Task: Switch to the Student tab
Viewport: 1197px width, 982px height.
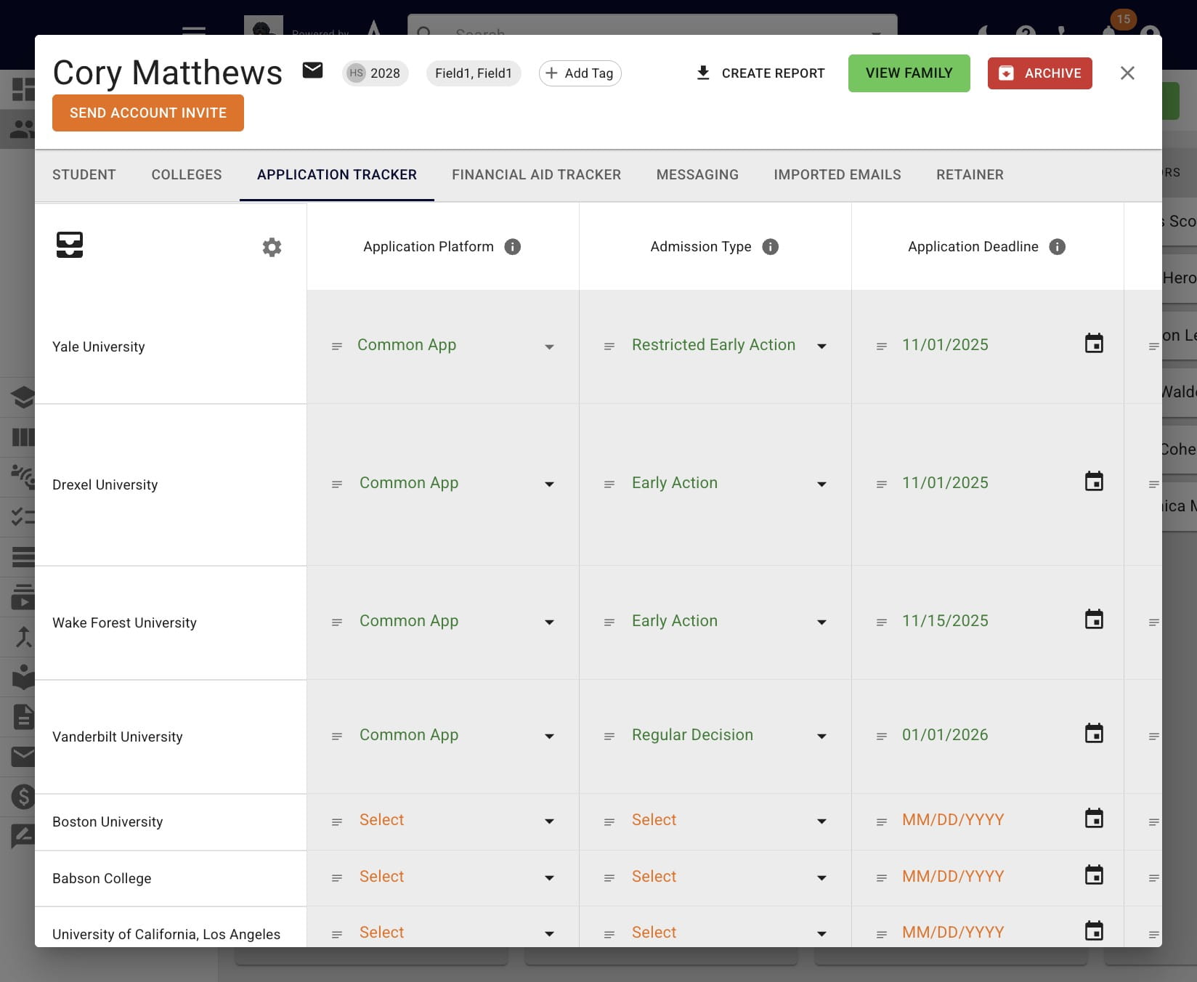Action: (x=84, y=175)
